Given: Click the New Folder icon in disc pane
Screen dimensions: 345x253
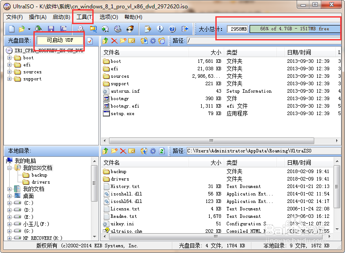Looking at the screenshot, I should (x=123, y=41).
